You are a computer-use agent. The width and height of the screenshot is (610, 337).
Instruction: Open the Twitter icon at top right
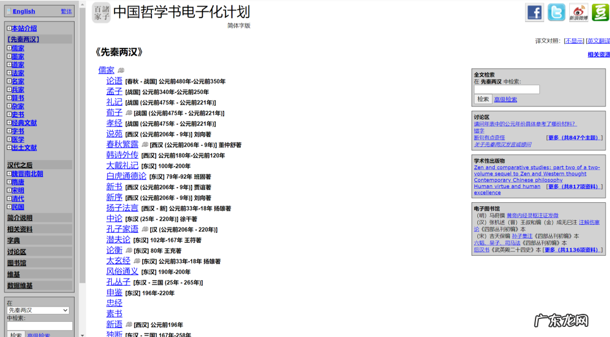(x=556, y=12)
